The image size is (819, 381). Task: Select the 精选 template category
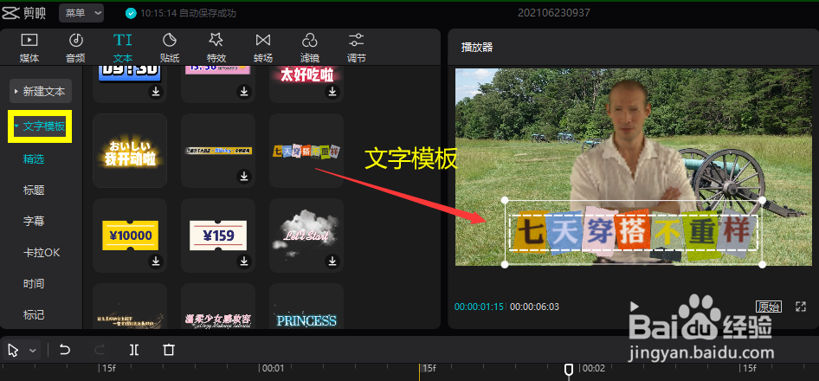[34, 159]
